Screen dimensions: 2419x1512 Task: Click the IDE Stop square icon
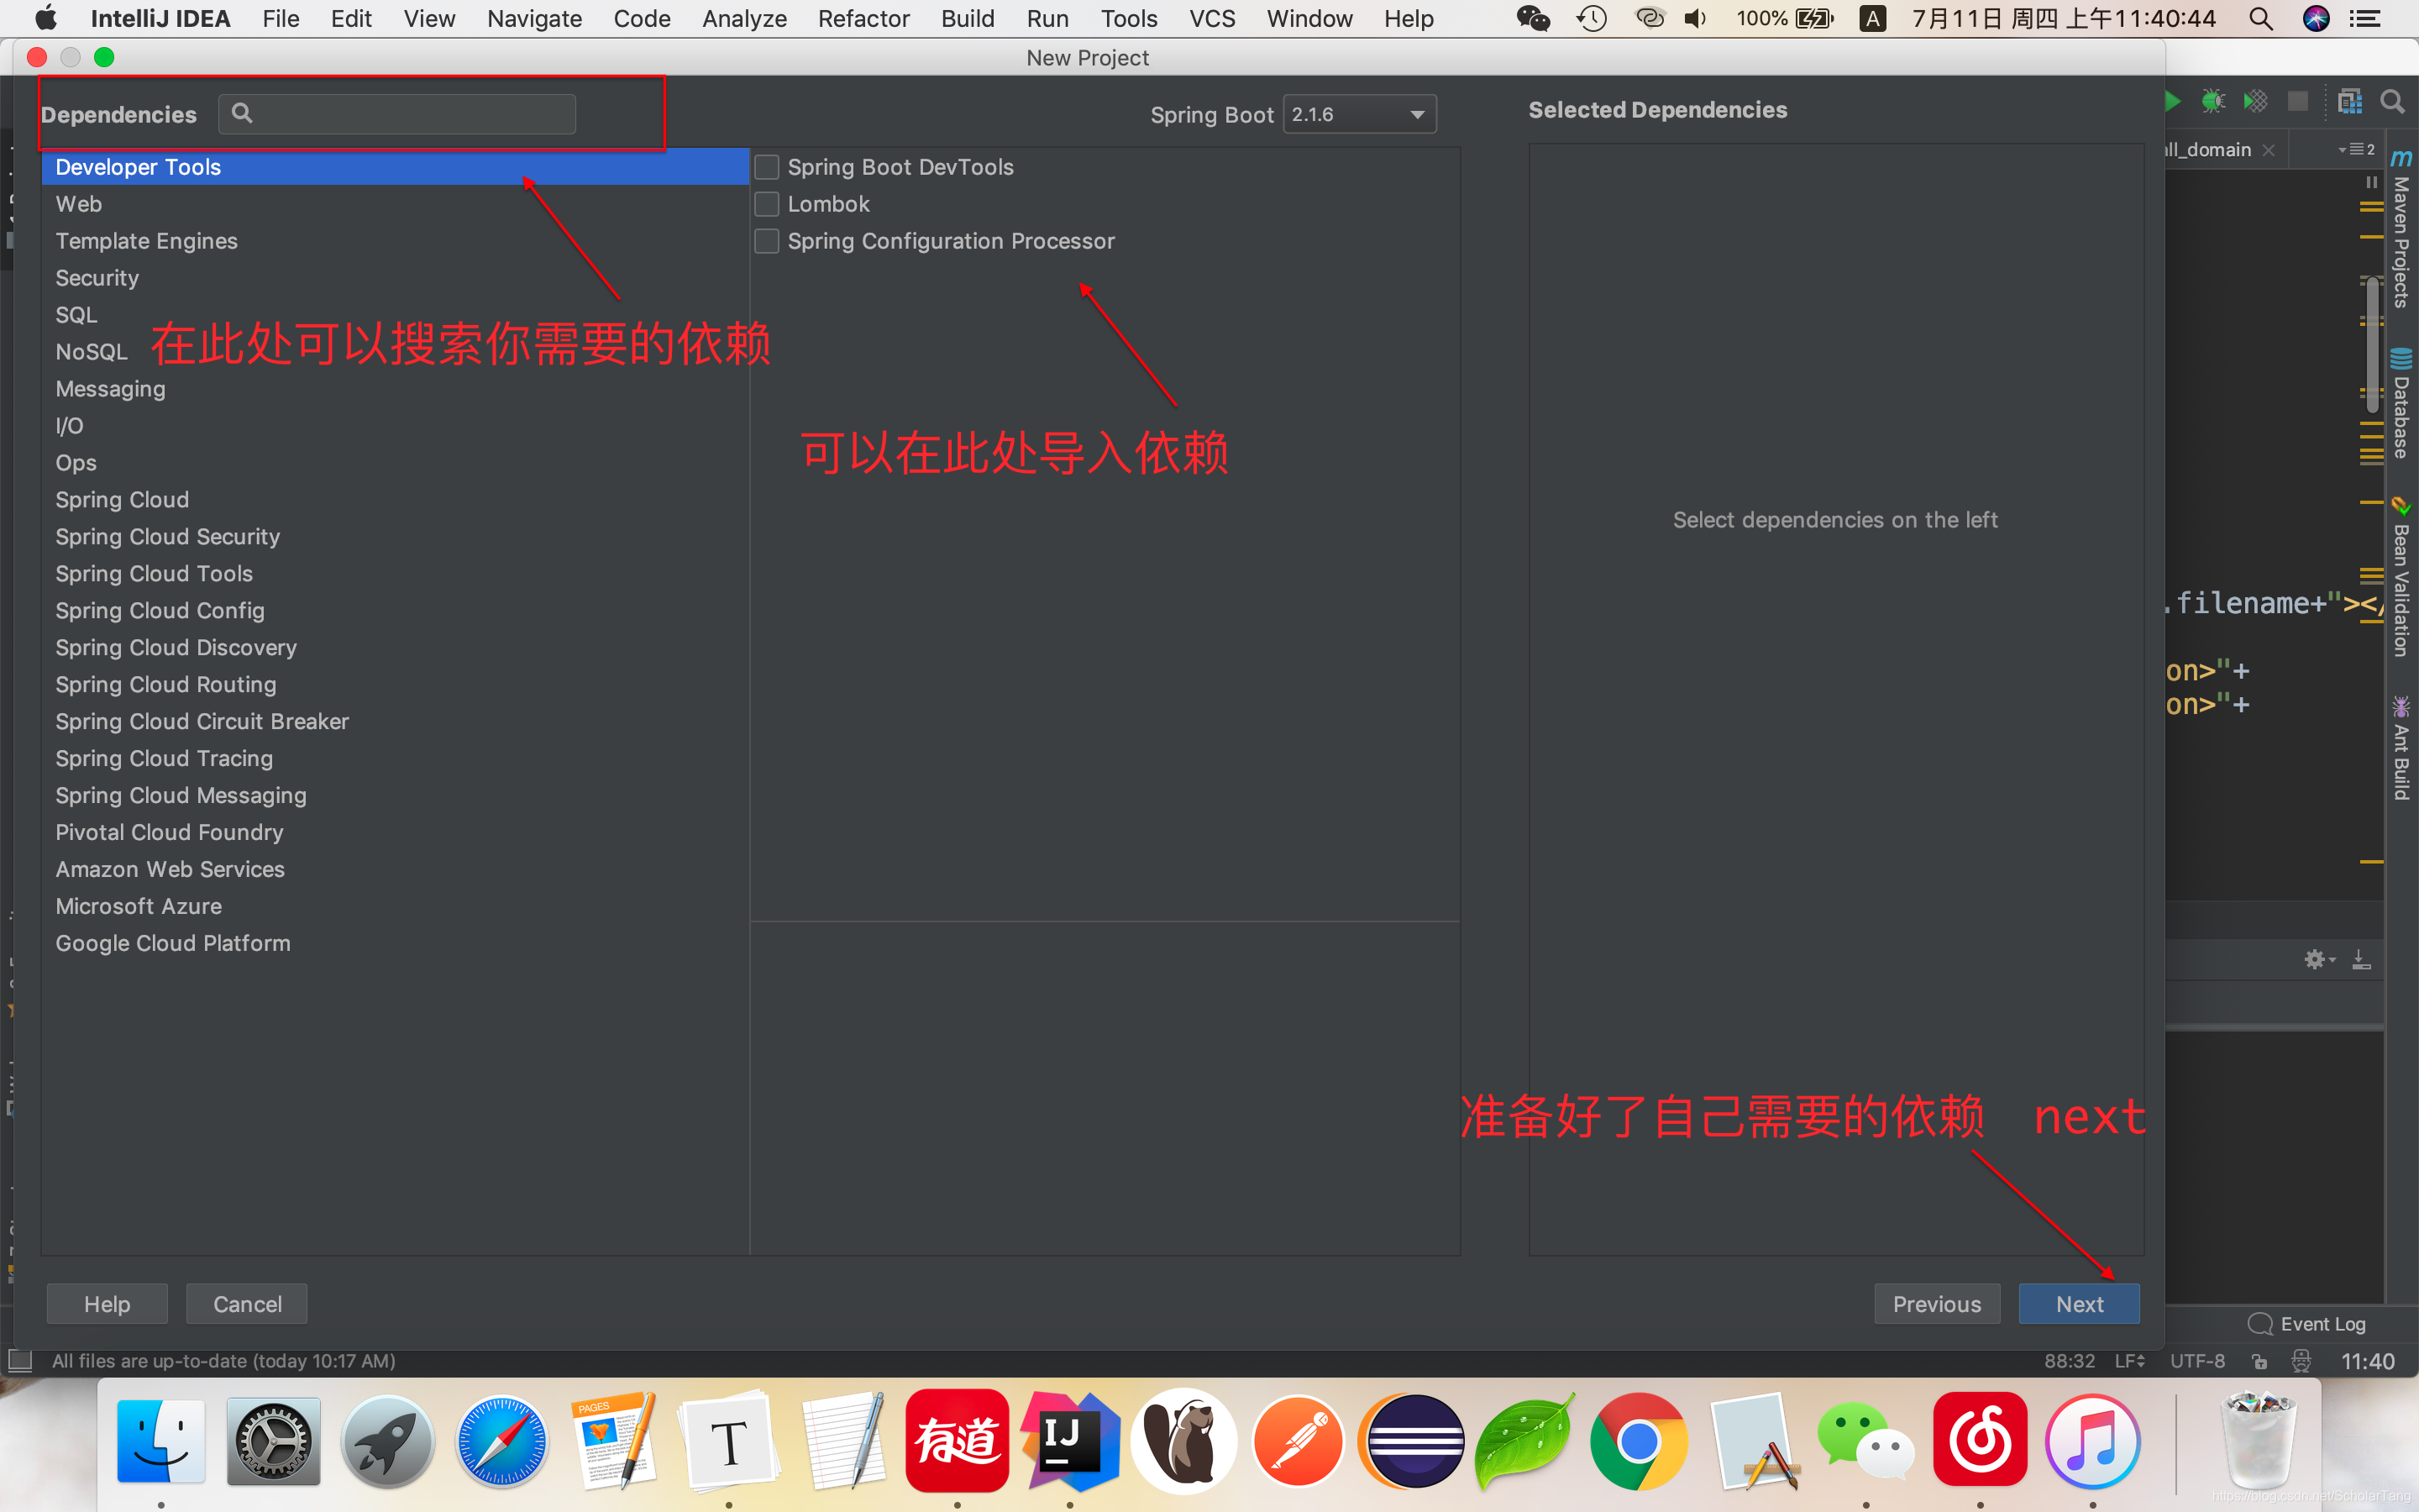[x=2298, y=101]
